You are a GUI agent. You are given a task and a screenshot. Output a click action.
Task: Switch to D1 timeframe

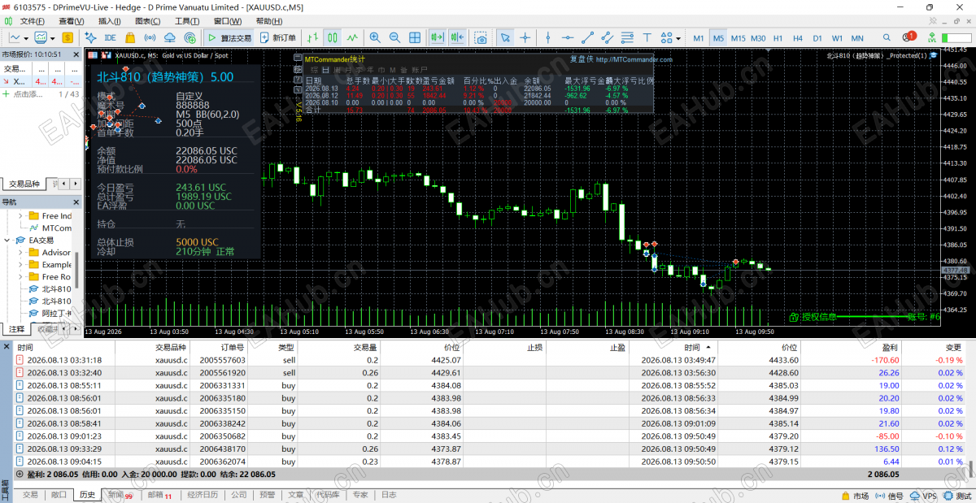coord(817,38)
